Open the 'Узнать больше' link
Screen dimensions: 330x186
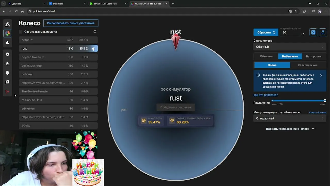(318, 112)
